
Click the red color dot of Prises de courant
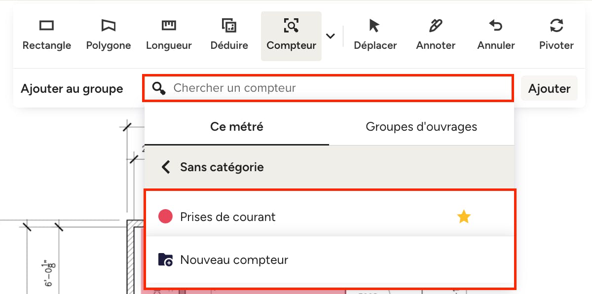coord(165,217)
